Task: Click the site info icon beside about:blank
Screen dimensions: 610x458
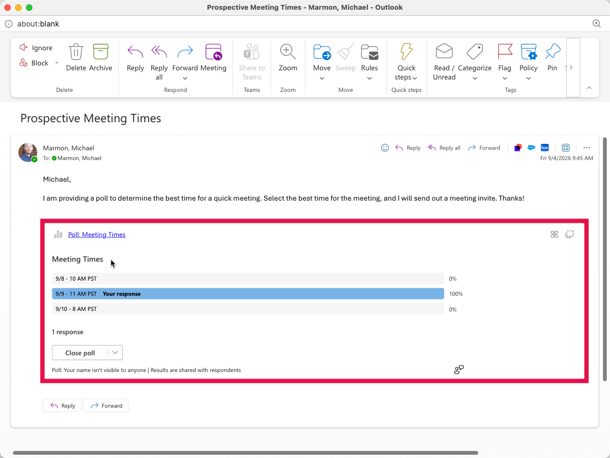Action: pos(9,24)
